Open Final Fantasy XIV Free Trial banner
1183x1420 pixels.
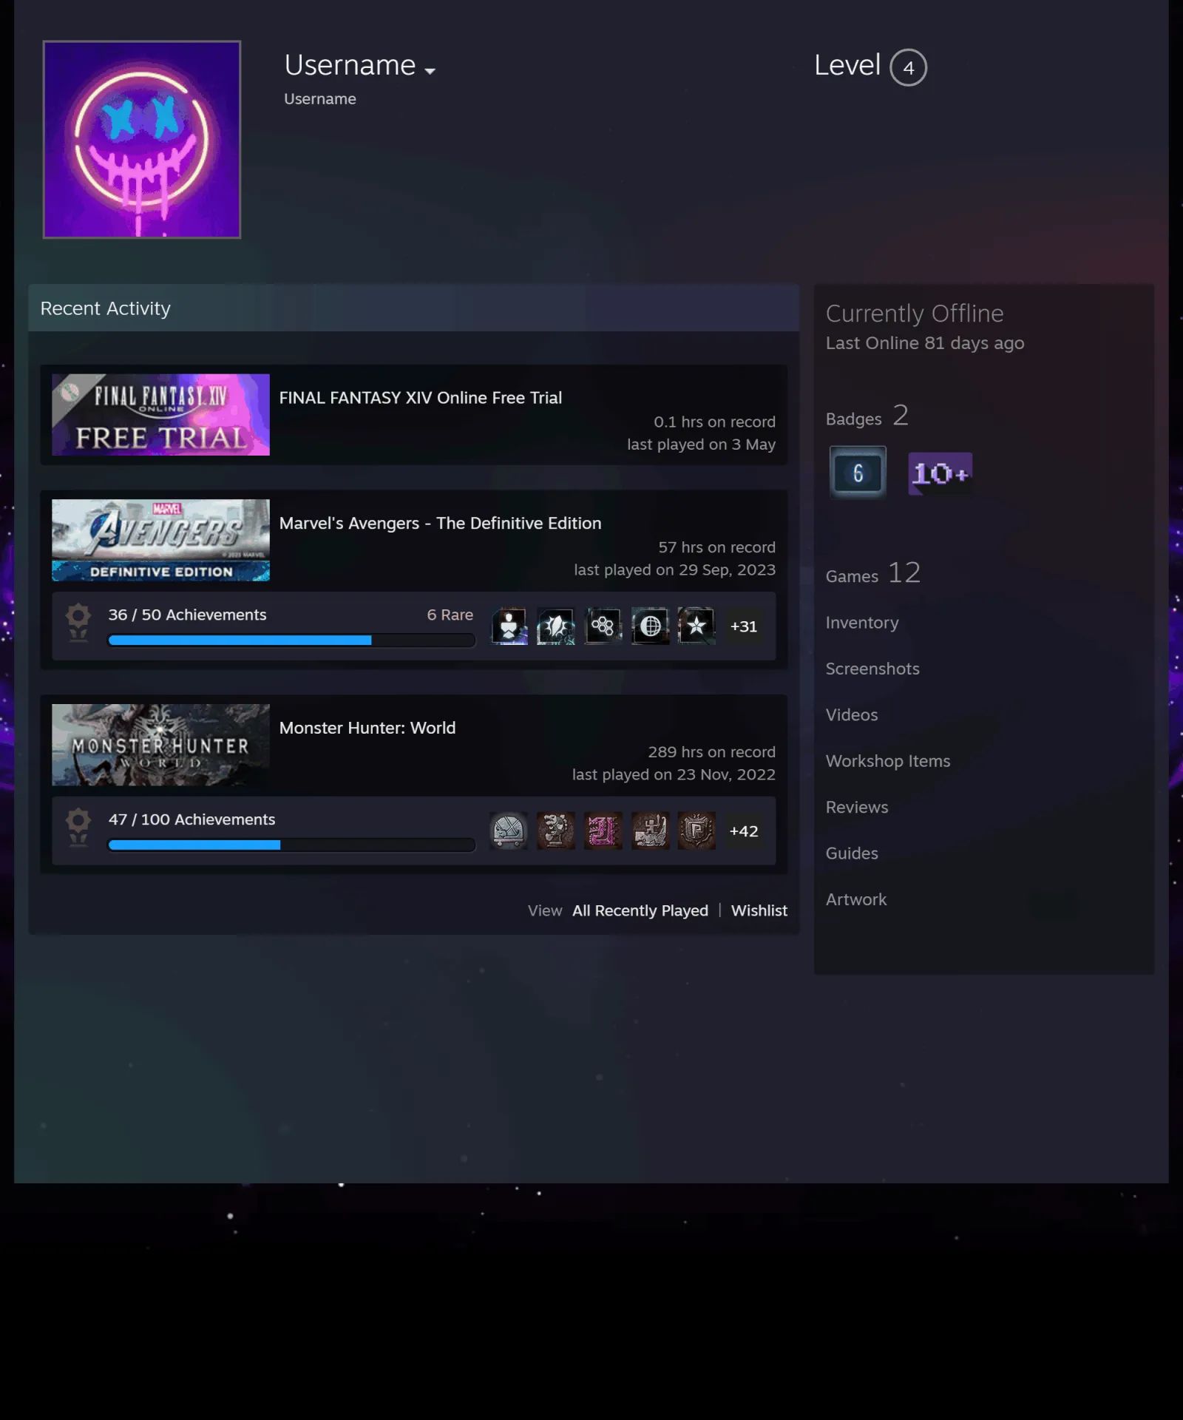click(x=160, y=415)
